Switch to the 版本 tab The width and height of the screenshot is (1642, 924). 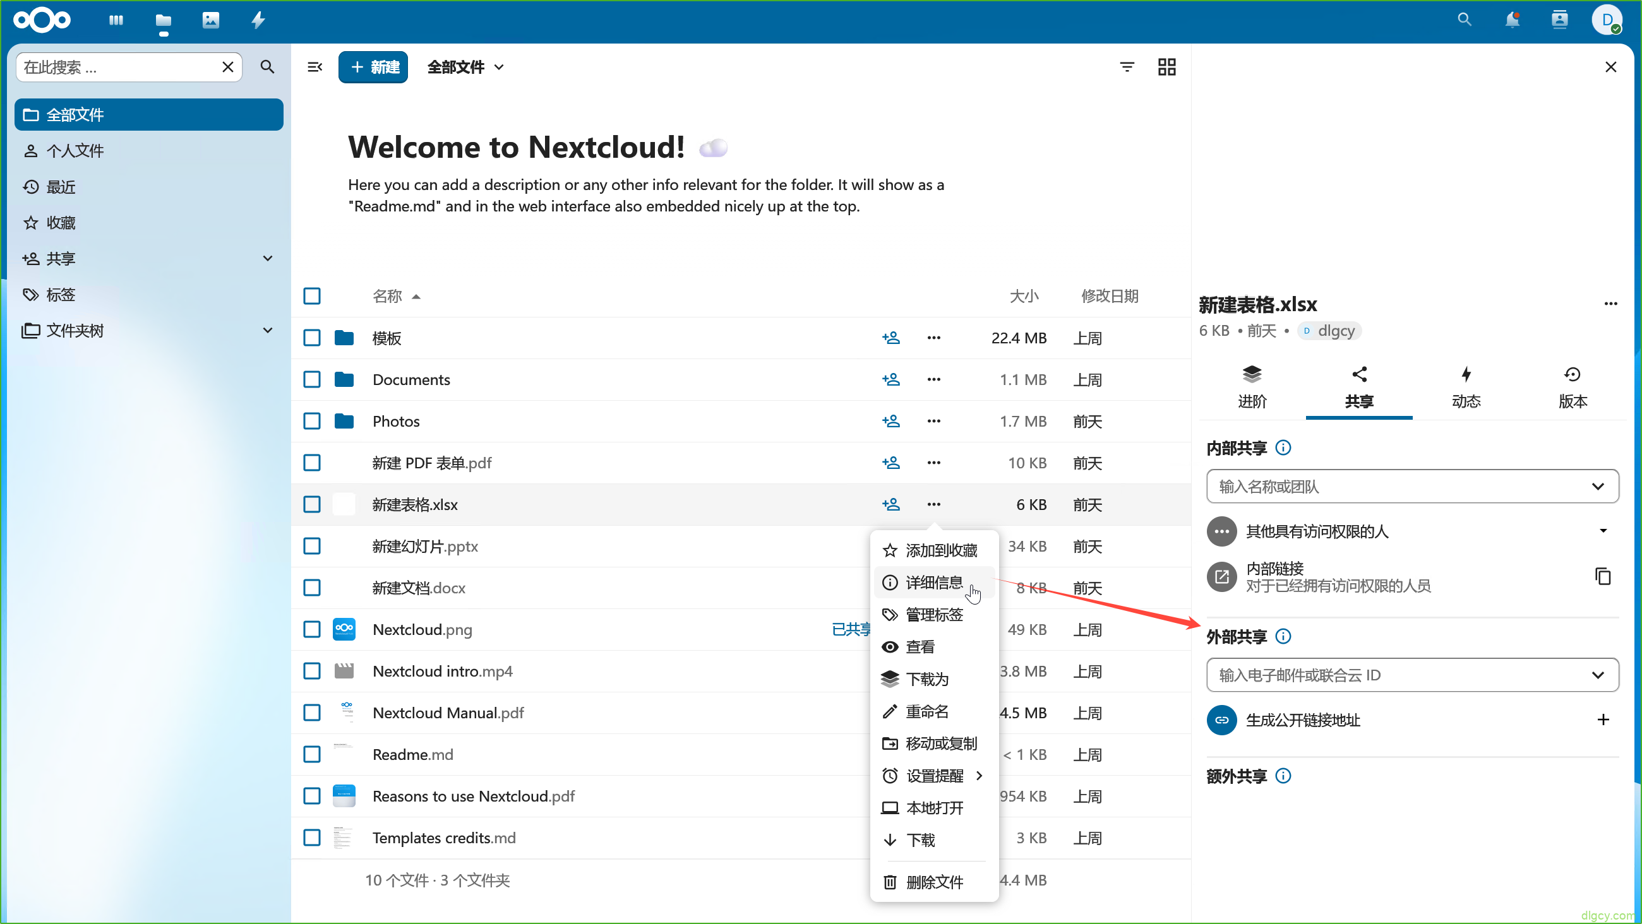(x=1573, y=388)
